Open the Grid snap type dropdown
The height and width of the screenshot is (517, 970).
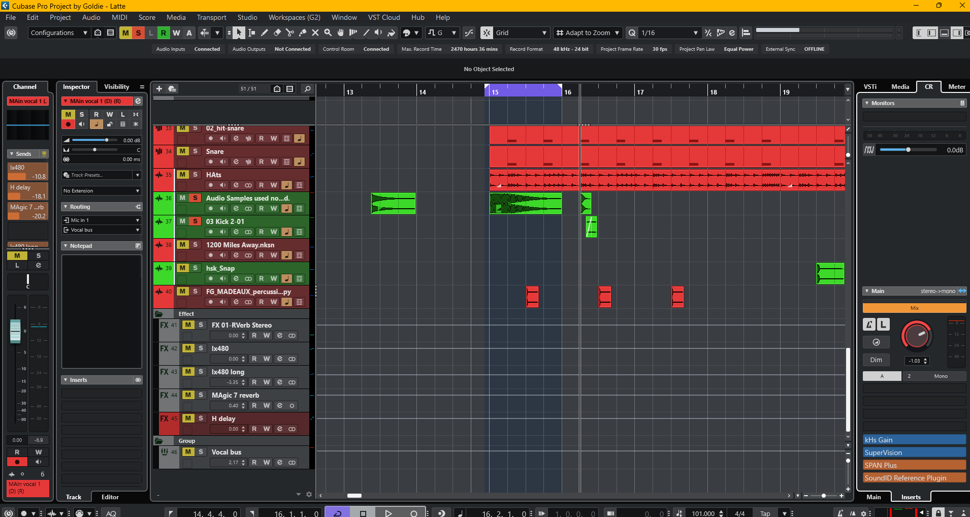click(x=521, y=33)
